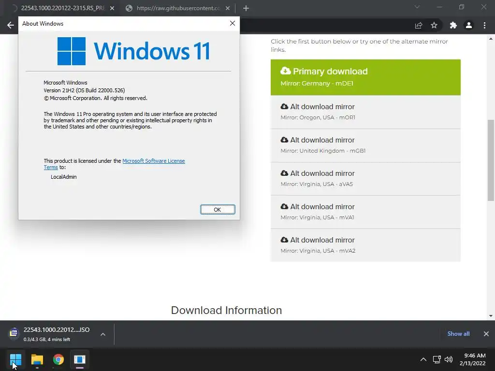Click the cloud icon beside the mVA1 mirror
Image resolution: width=495 pixels, height=371 pixels.
click(284, 206)
